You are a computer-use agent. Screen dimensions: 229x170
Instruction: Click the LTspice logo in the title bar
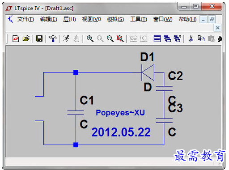[9, 8]
